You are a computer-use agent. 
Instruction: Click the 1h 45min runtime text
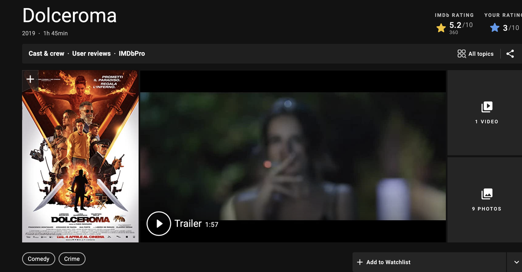[x=55, y=33]
